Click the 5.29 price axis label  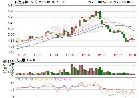pyautogui.click(x=11, y=29)
